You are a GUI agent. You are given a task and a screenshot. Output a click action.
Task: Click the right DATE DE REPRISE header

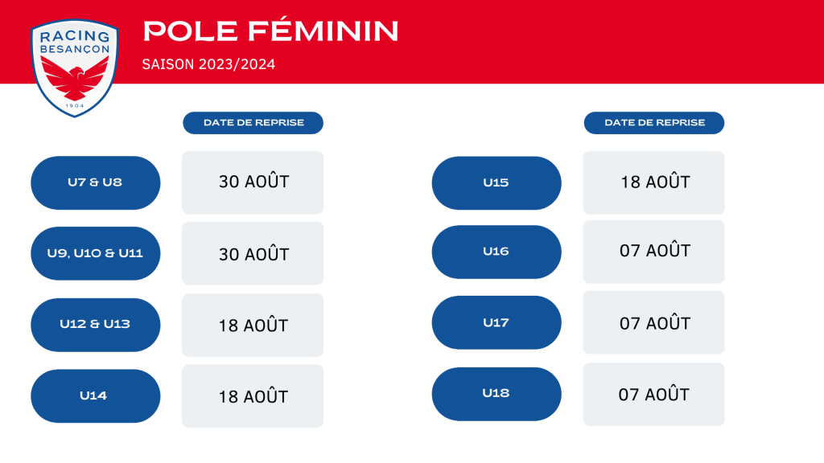tap(654, 123)
